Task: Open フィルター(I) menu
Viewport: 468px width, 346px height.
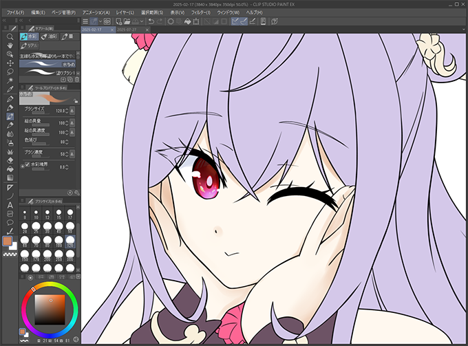Action: tap(200, 12)
